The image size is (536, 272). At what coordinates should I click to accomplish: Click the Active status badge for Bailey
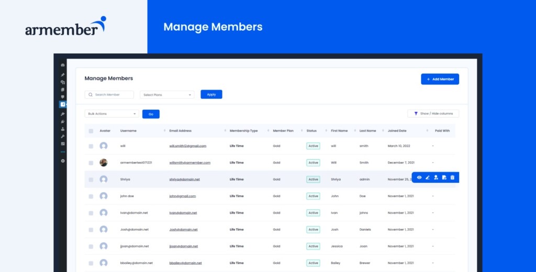pos(313,263)
